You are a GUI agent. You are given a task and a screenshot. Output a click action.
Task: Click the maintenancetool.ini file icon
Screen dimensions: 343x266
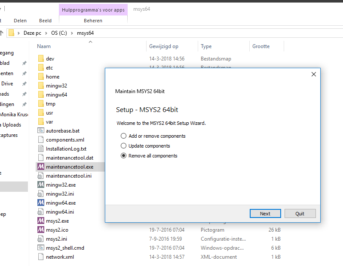coord(40,175)
